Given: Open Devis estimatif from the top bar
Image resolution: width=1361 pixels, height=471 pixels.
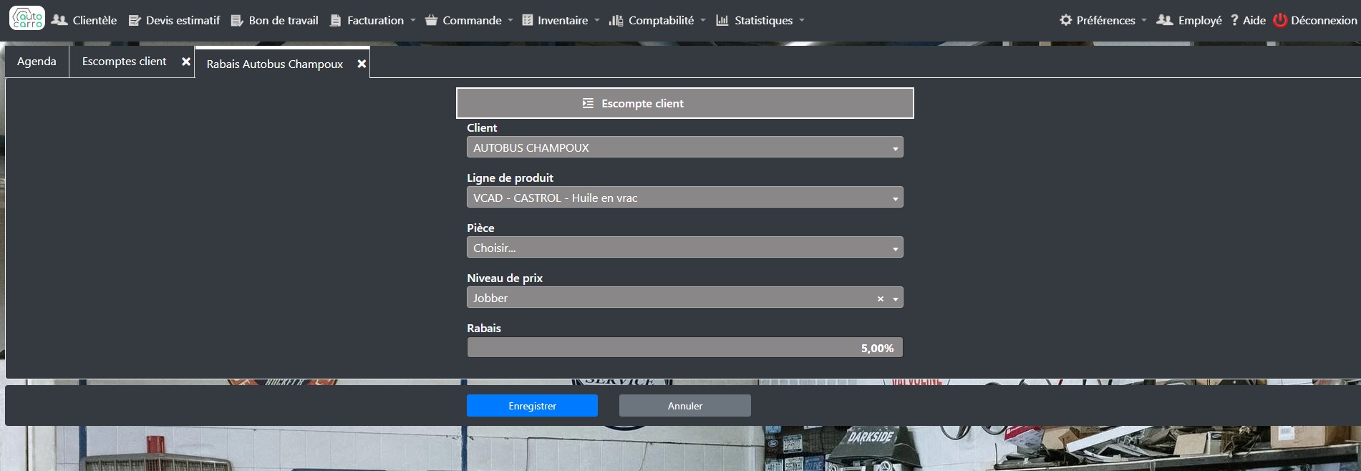Looking at the screenshot, I should click(174, 20).
